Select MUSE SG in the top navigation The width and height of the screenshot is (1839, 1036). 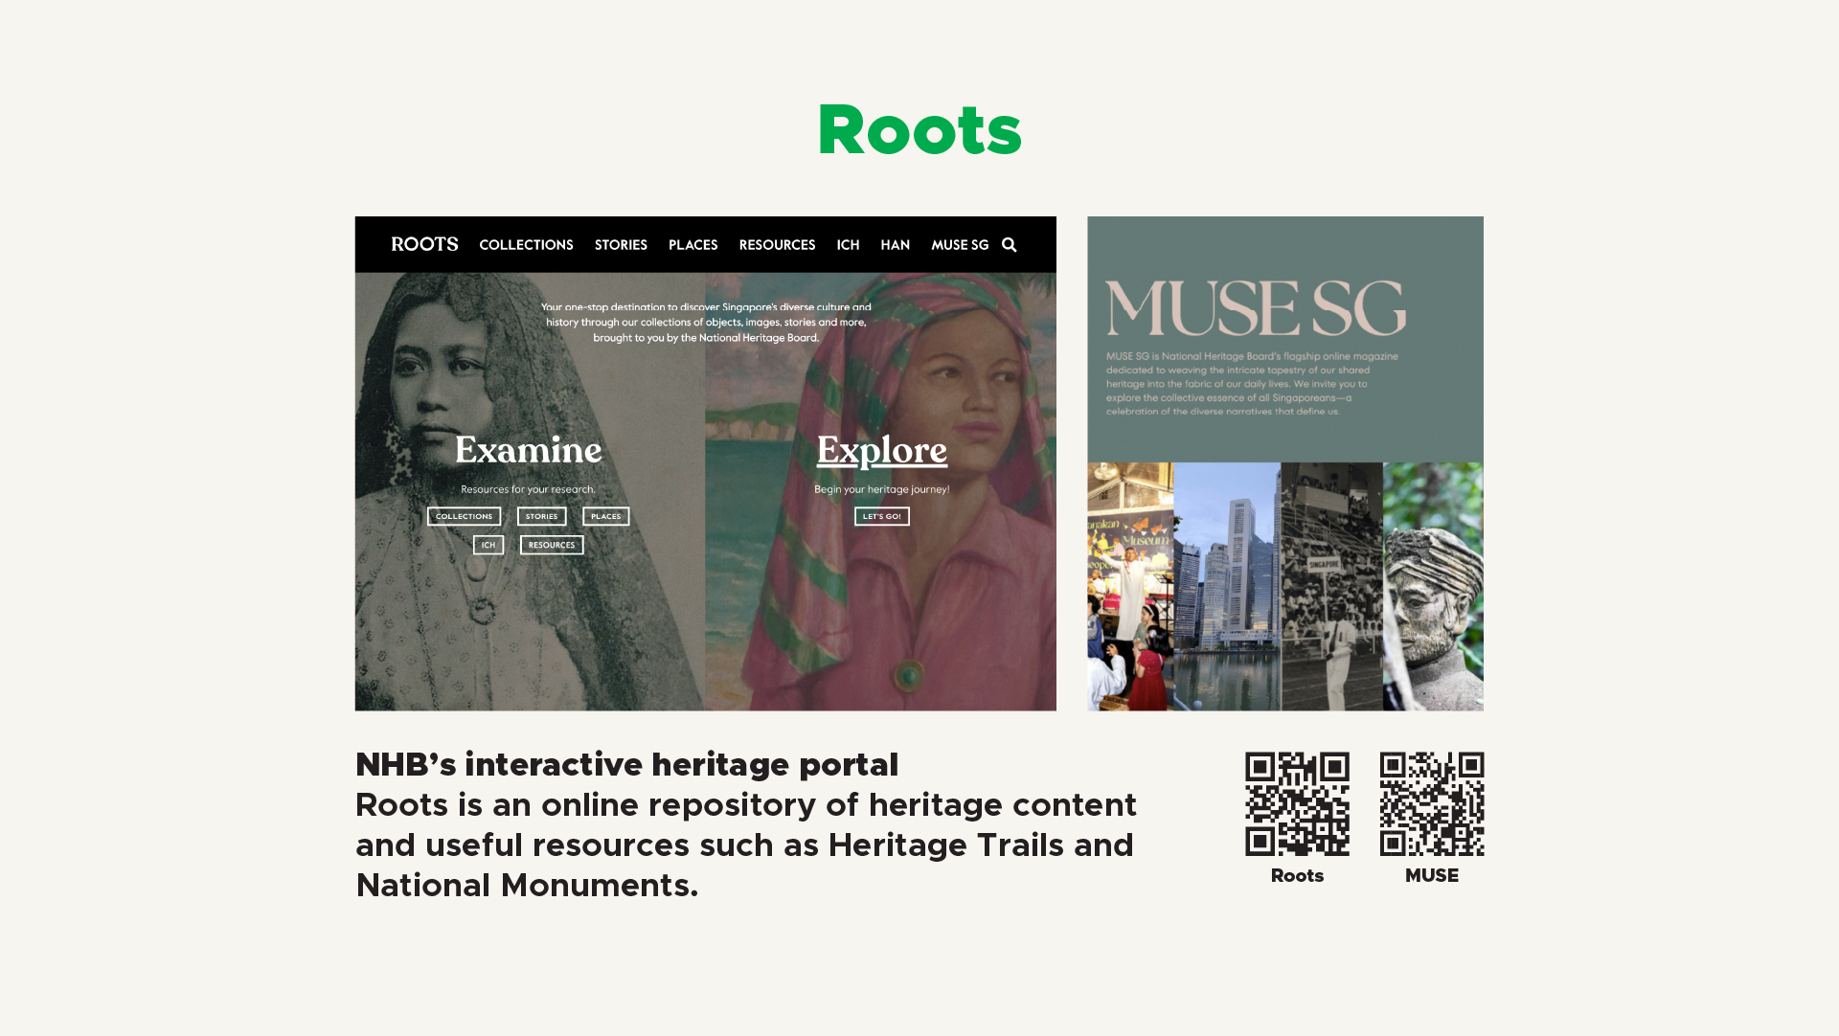pyautogui.click(x=960, y=245)
